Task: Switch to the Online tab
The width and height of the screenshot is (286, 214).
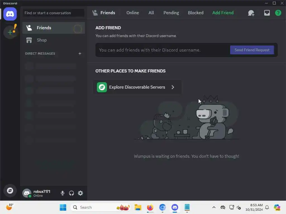Action: click(x=133, y=13)
